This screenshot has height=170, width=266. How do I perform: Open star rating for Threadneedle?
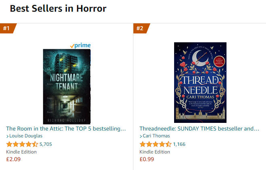pos(156,144)
